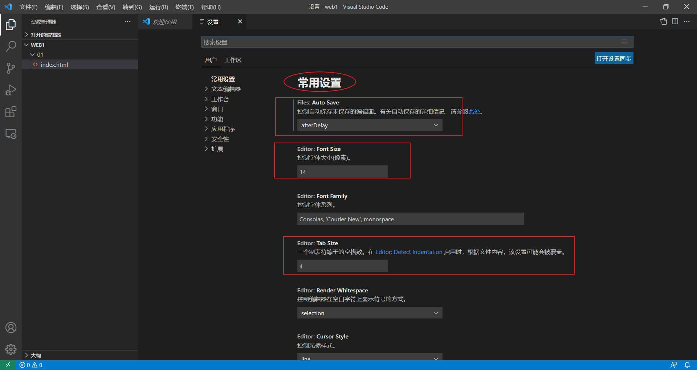This screenshot has height=370, width=697.
Task: Open the Manage gear icon
Action: [x=11, y=349]
